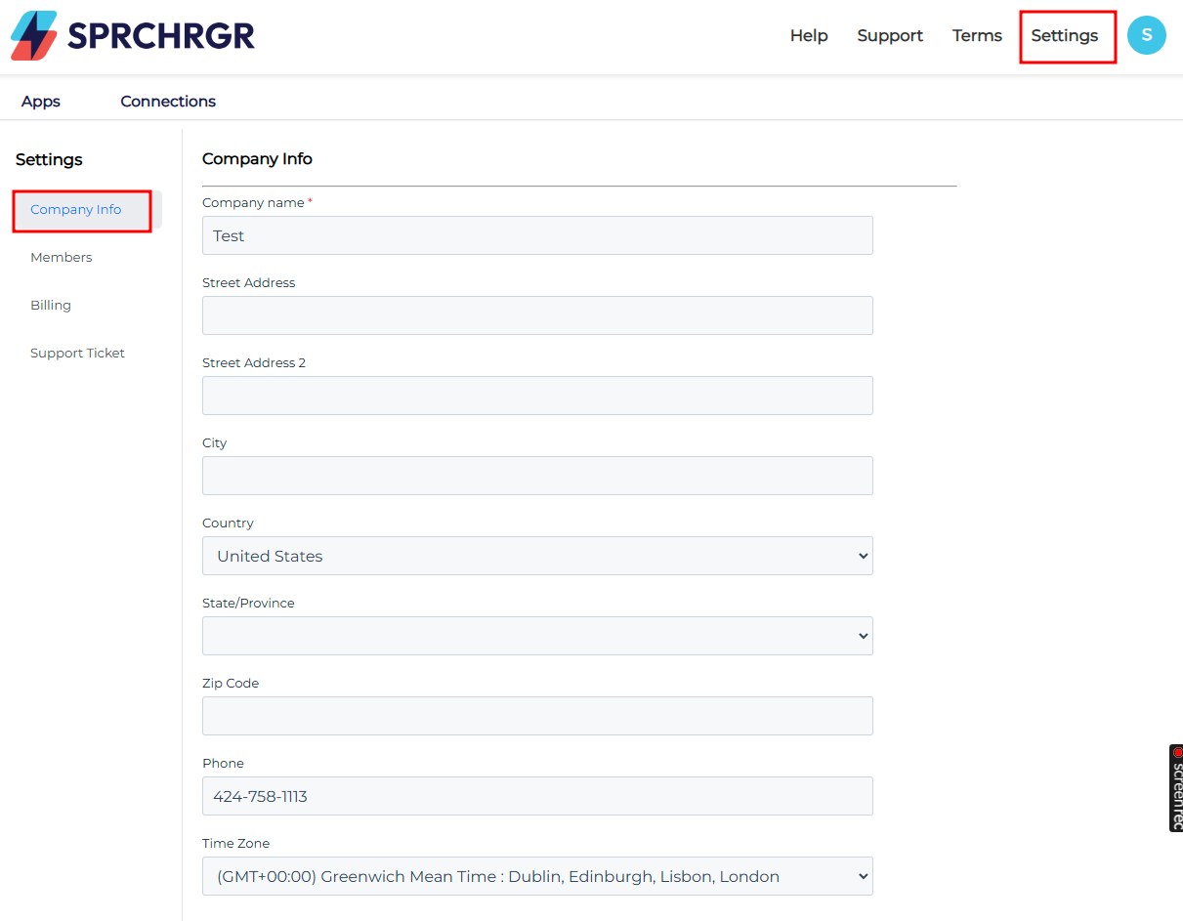Click the Country label

pos(228,523)
